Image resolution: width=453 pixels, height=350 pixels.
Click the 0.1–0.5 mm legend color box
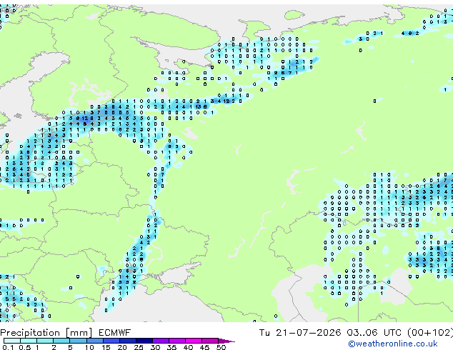[12, 341]
